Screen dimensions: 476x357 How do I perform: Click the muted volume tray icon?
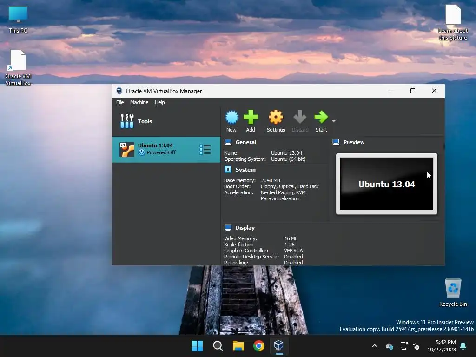click(x=416, y=346)
